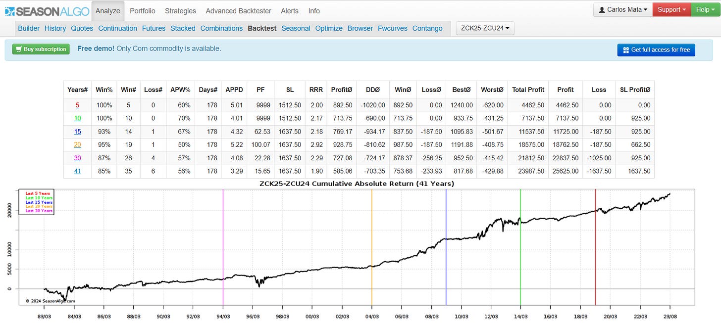
Task: Expand the green Help dropdown
Action: click(705, 10)
